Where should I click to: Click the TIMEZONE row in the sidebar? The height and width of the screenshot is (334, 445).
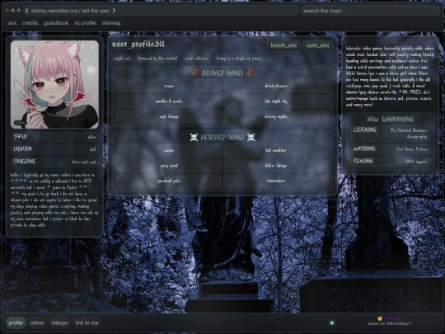click(x=54, y=162)
